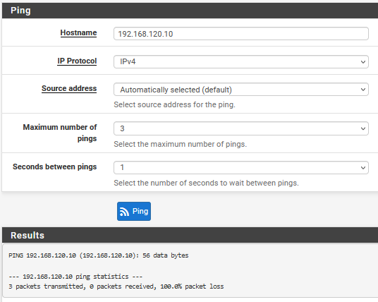Click the underlined IP Protocol label
378x302 pixels.
point(77,61)
